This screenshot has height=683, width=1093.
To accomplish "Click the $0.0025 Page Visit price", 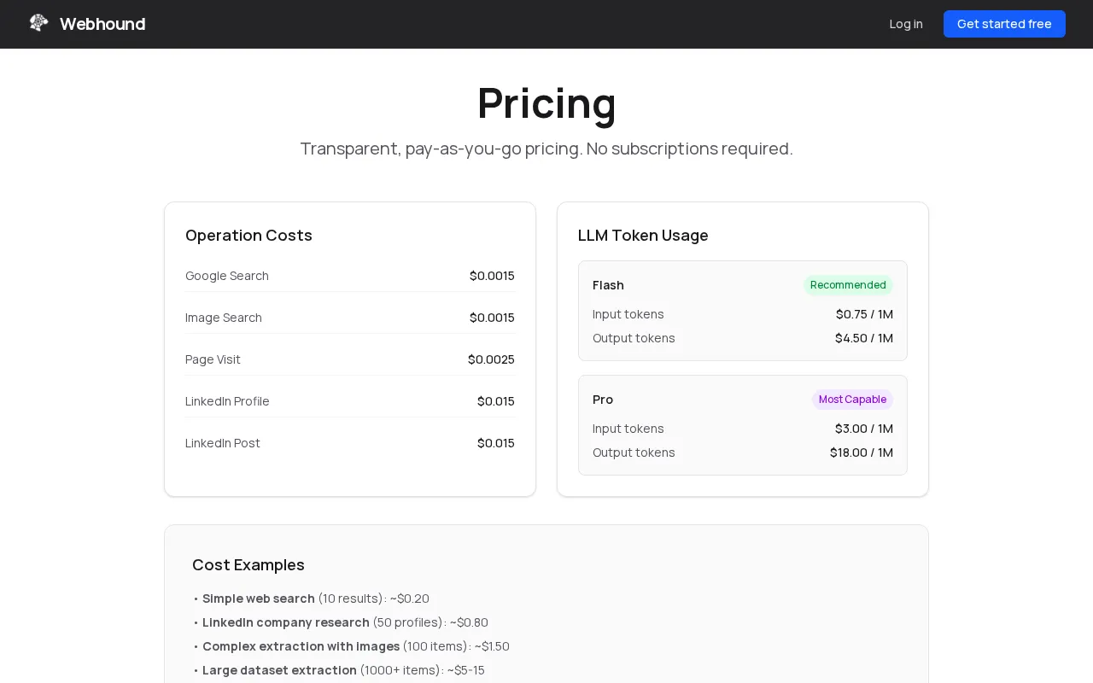I will [491, 359].
